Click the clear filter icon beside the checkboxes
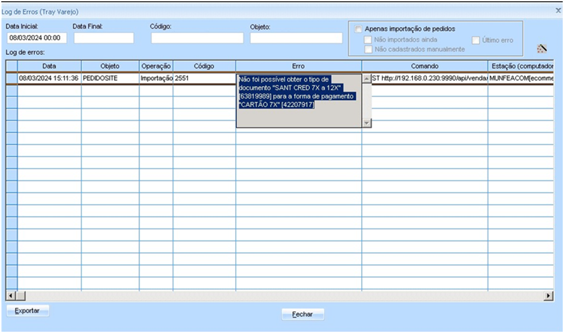 point(542,49)
